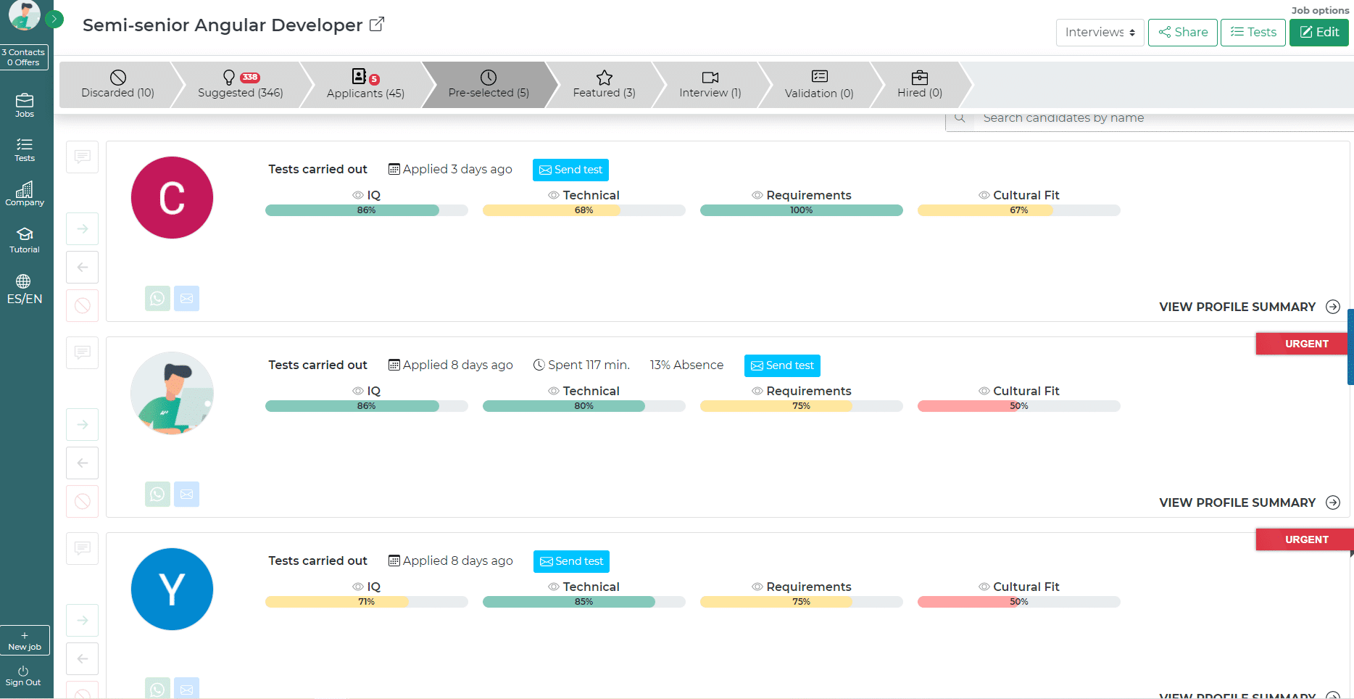This screenshot has width=1354, height=699.
Task: Open comment icon for candidate Y
Action: click(83, 548)
